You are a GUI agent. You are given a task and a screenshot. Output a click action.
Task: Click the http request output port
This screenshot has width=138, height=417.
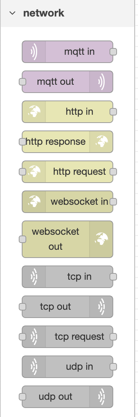tap(113, 172)
